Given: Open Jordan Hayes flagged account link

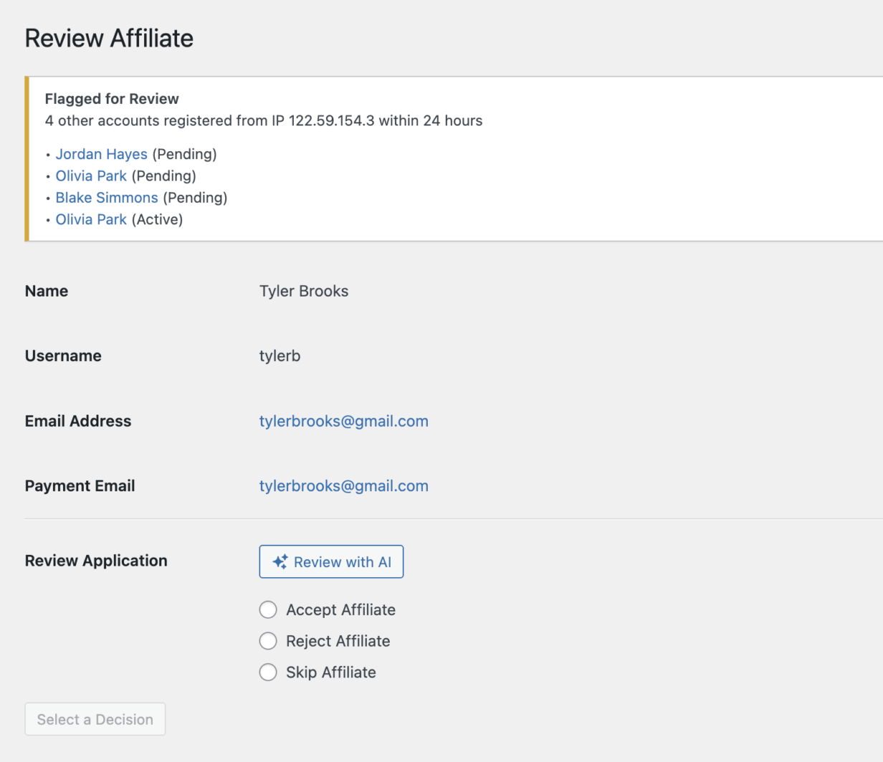Looking at the screenshot, I should tap(101, 154).
